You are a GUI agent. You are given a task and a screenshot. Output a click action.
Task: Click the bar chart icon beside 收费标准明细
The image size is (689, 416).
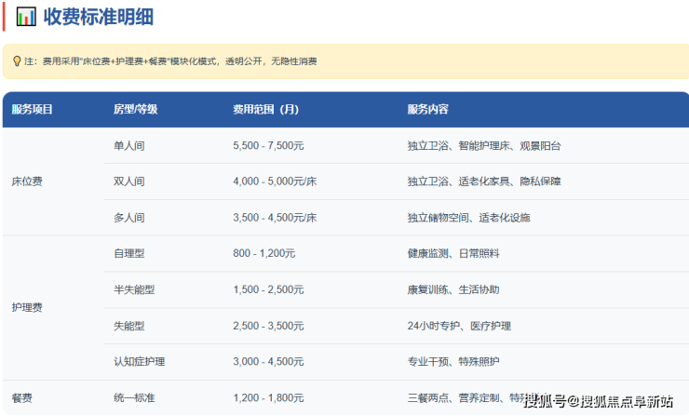(27, 17)
